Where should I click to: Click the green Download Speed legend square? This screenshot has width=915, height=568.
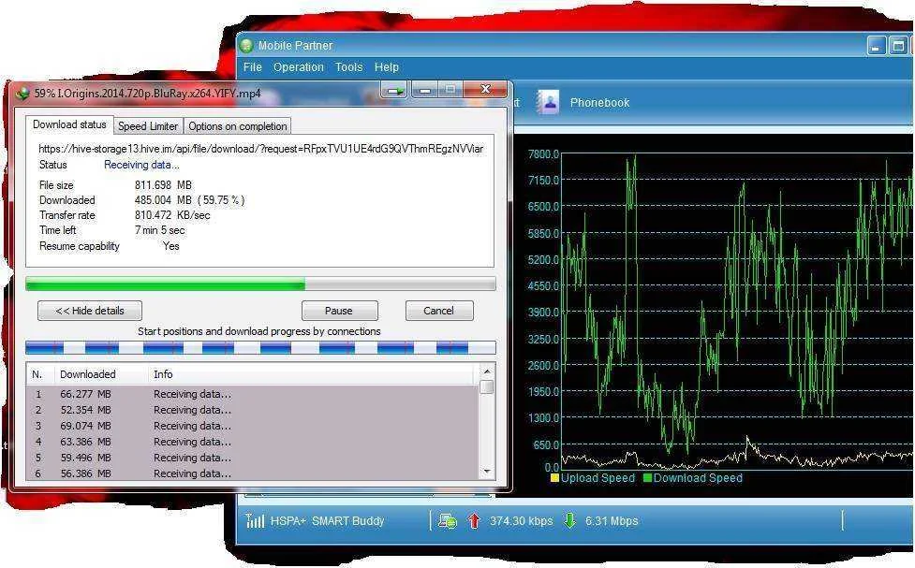(647, 478)
